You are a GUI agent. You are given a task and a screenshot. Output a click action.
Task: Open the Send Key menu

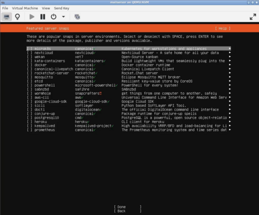62,8
